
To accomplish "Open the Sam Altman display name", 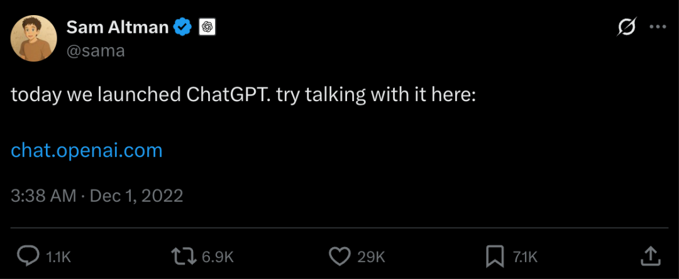I will coord(117,27).
